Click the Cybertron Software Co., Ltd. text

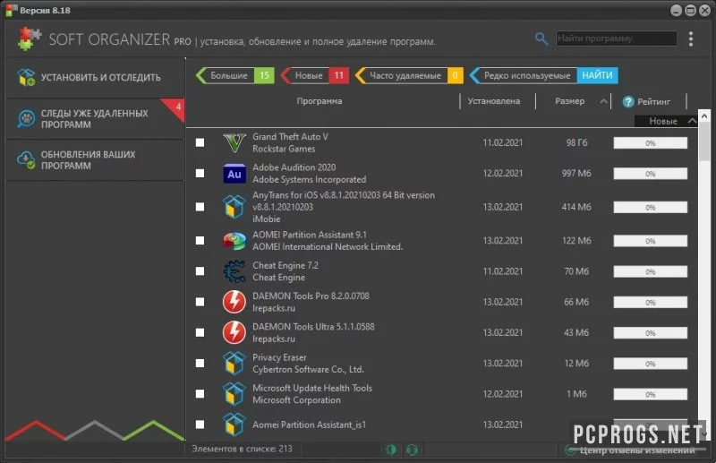point(308,369)
